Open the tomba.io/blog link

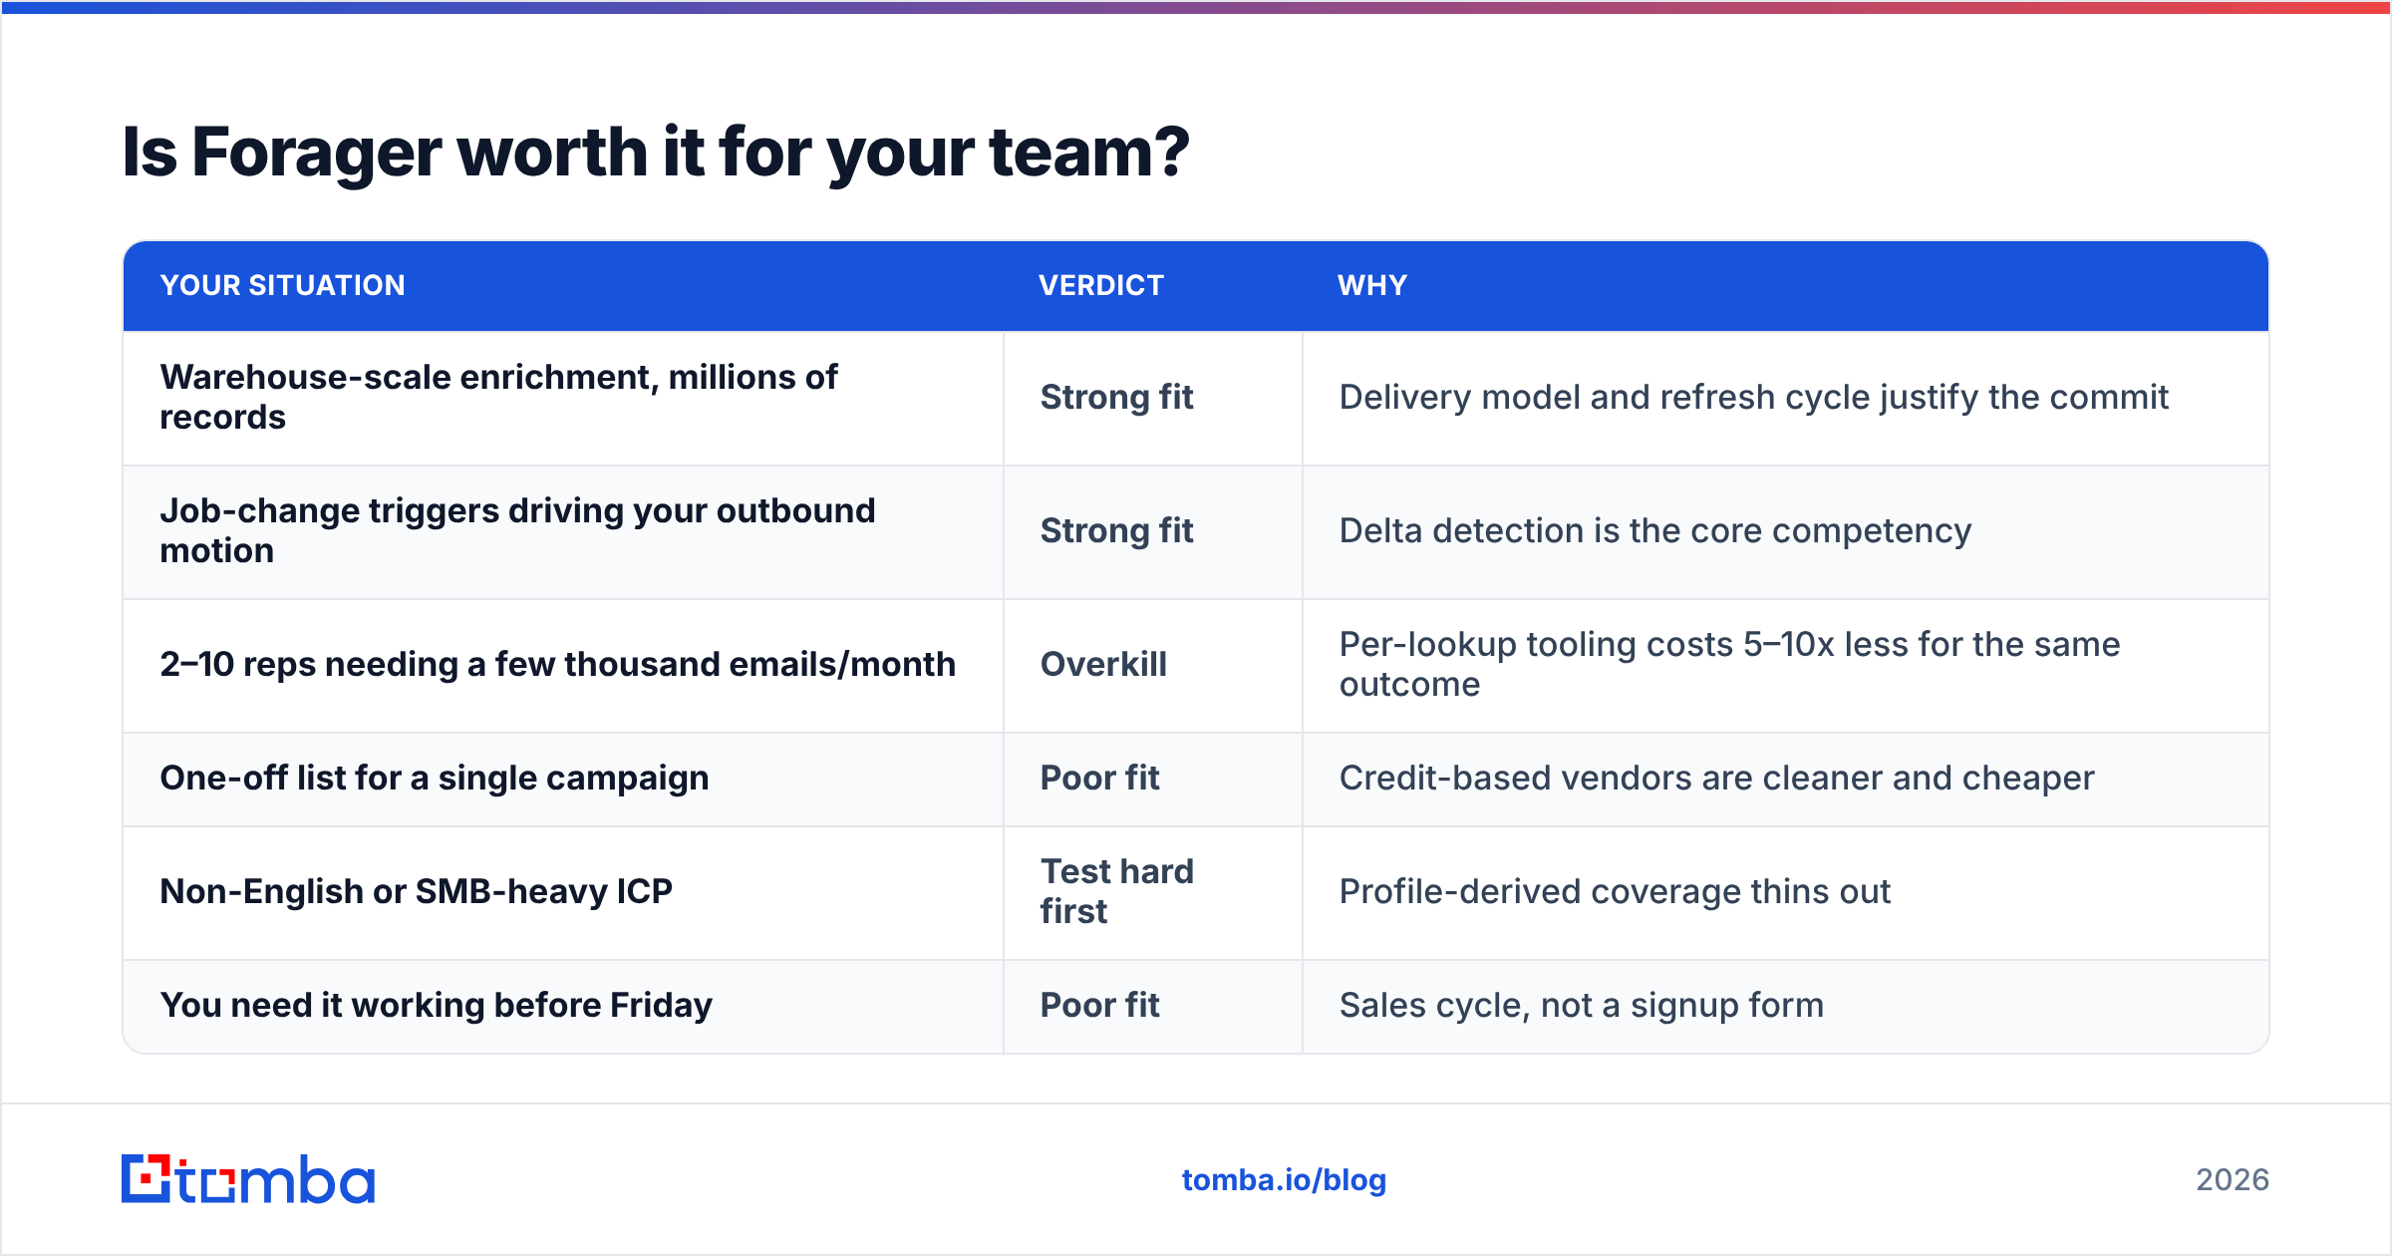coord(1284,1180)
